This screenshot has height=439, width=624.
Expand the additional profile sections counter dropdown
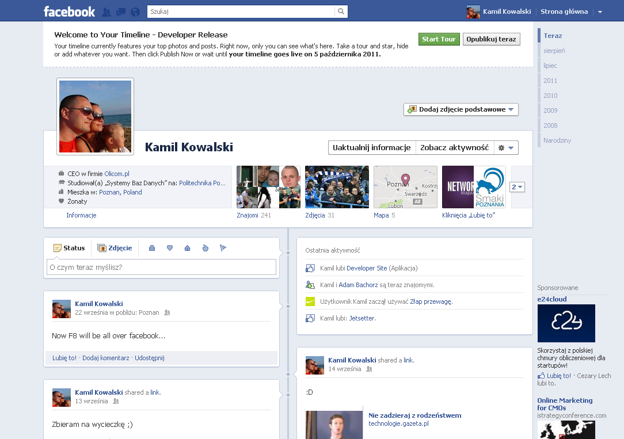coord(517,187)
